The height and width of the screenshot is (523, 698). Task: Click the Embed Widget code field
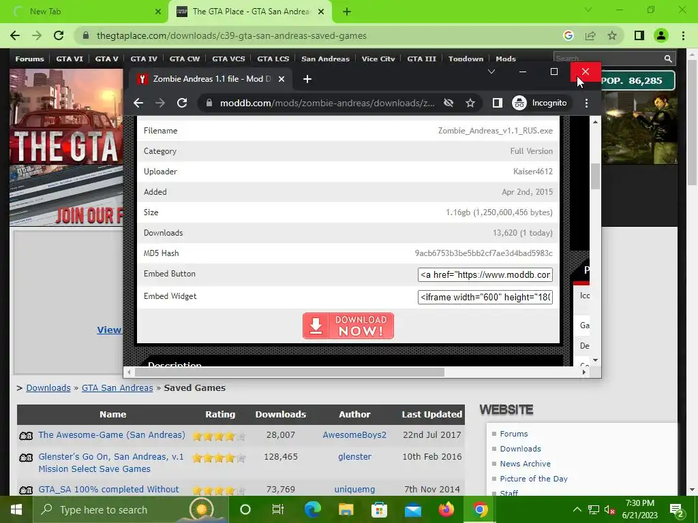[x=485, y=297]
